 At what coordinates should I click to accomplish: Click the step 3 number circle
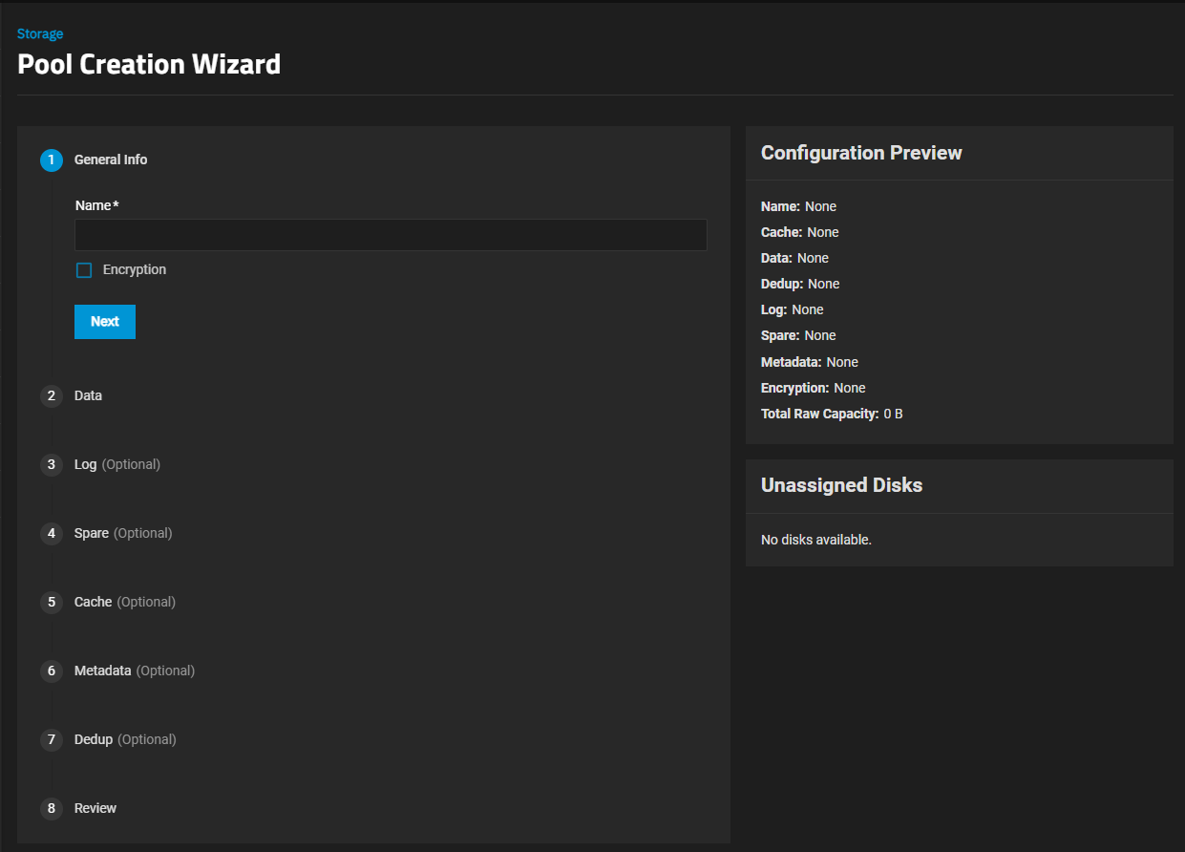(52, 464)
